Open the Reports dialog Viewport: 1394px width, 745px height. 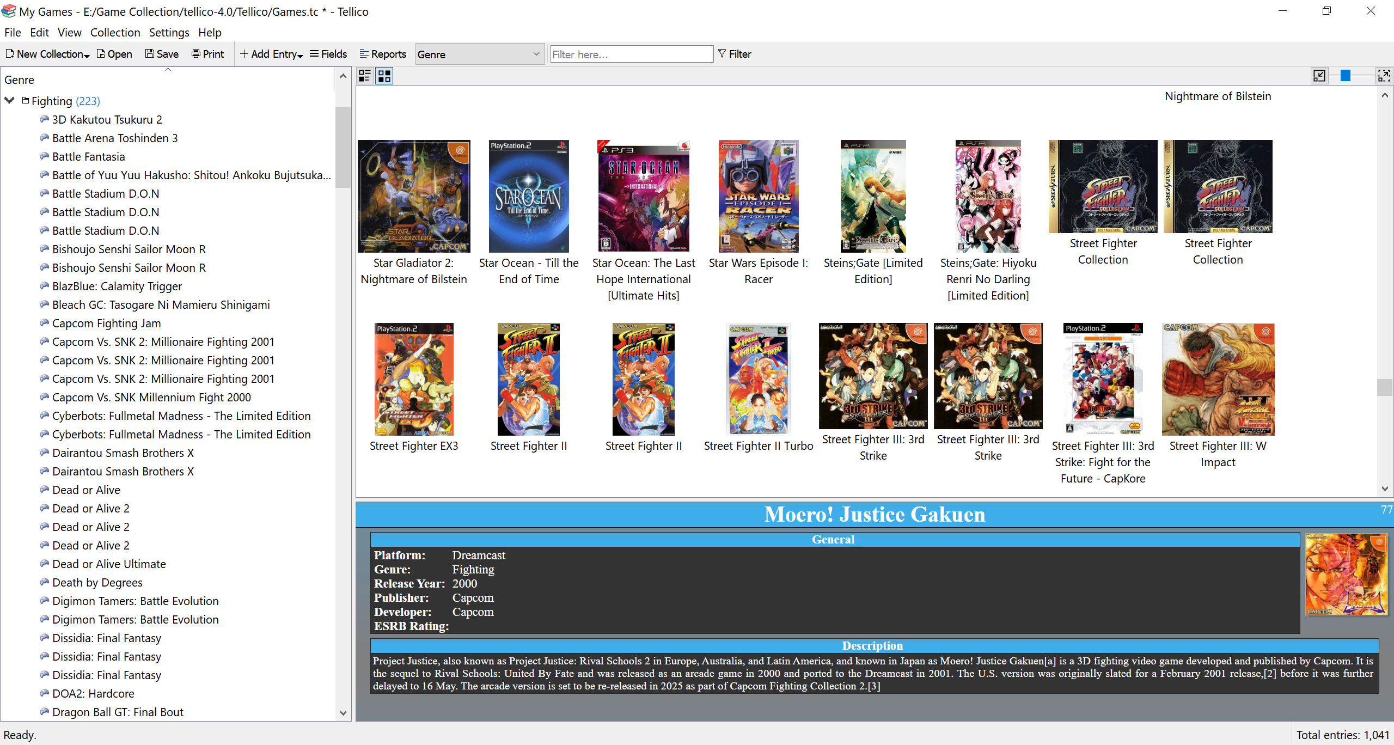tap(383, 54)
